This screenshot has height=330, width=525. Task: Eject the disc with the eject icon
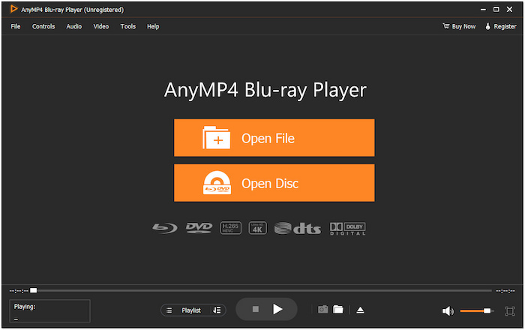(x=360, y=310)
